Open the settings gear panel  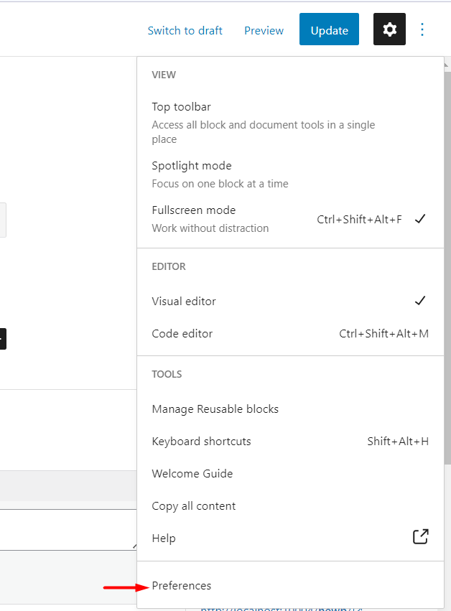pyautogui.click(x=389, y=29)
